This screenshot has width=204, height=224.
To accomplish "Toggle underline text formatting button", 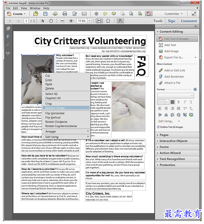I will coord(191,102).
